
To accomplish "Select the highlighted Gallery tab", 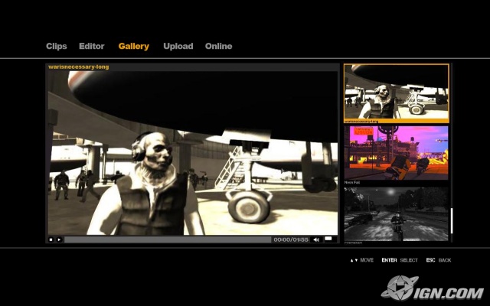I will (x=133, y=47).
